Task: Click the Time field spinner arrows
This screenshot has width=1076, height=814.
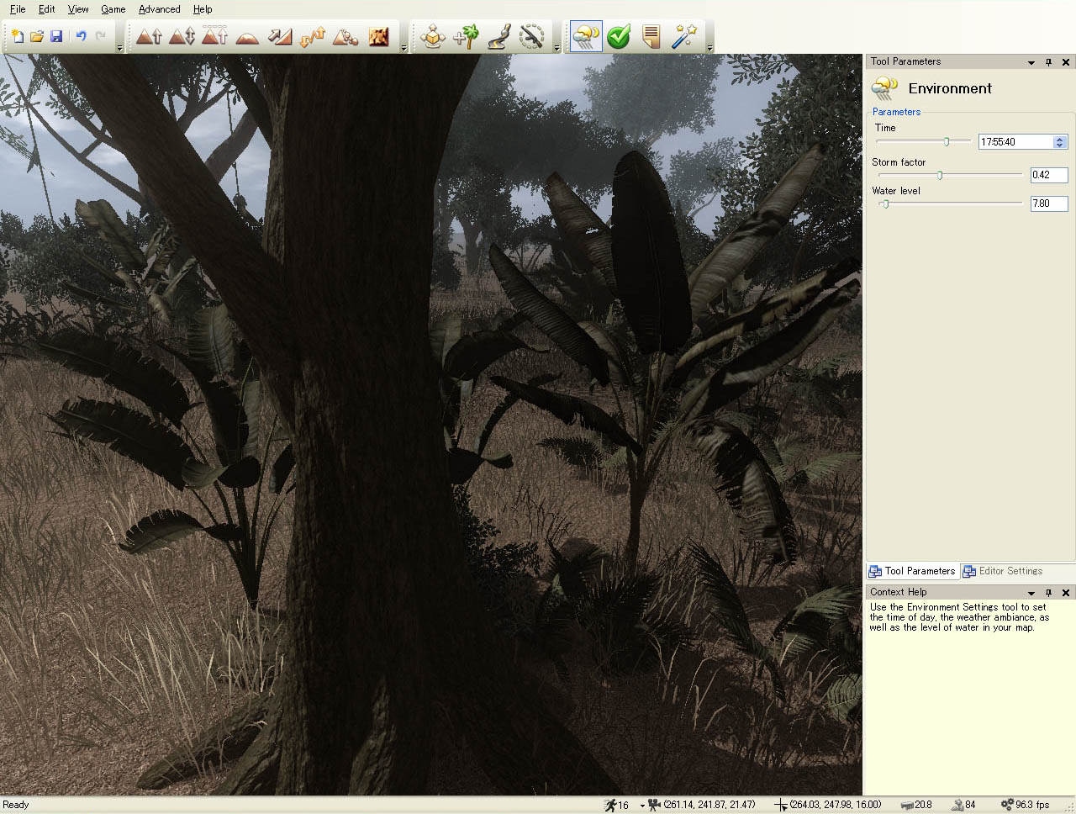Action: [1060, 142]
